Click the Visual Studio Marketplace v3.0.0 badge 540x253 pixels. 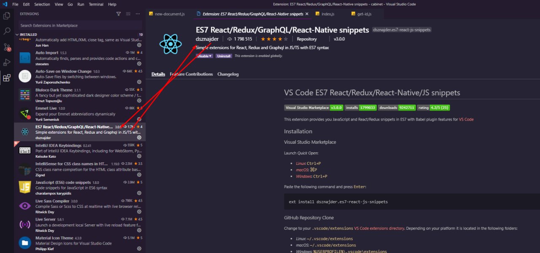(x=314, y=108)
